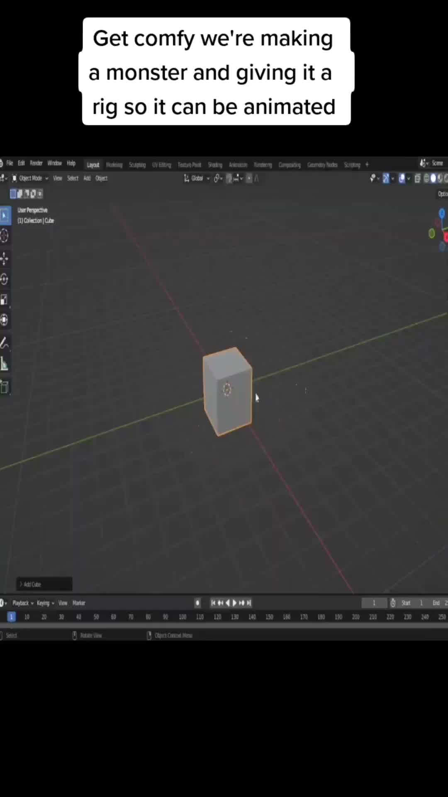Open the File menu
448x797 pixels.
tap(10, 163)
